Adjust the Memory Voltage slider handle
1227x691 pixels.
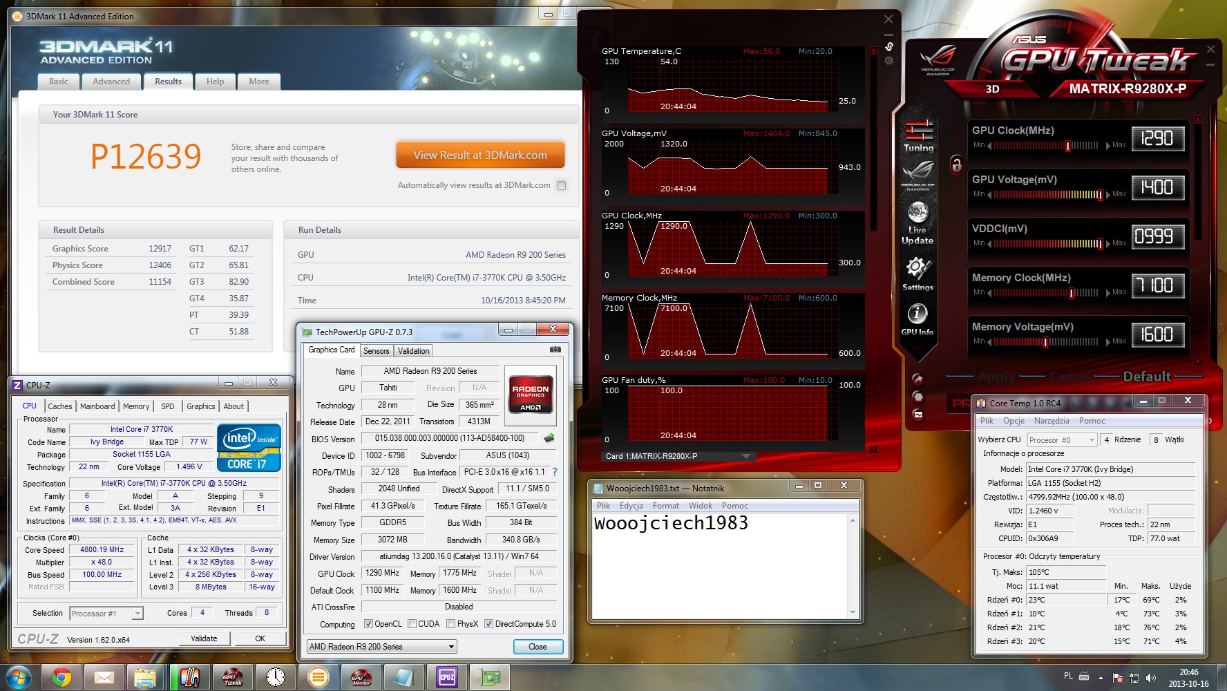pyautogui.click(x=1045, y=341)
